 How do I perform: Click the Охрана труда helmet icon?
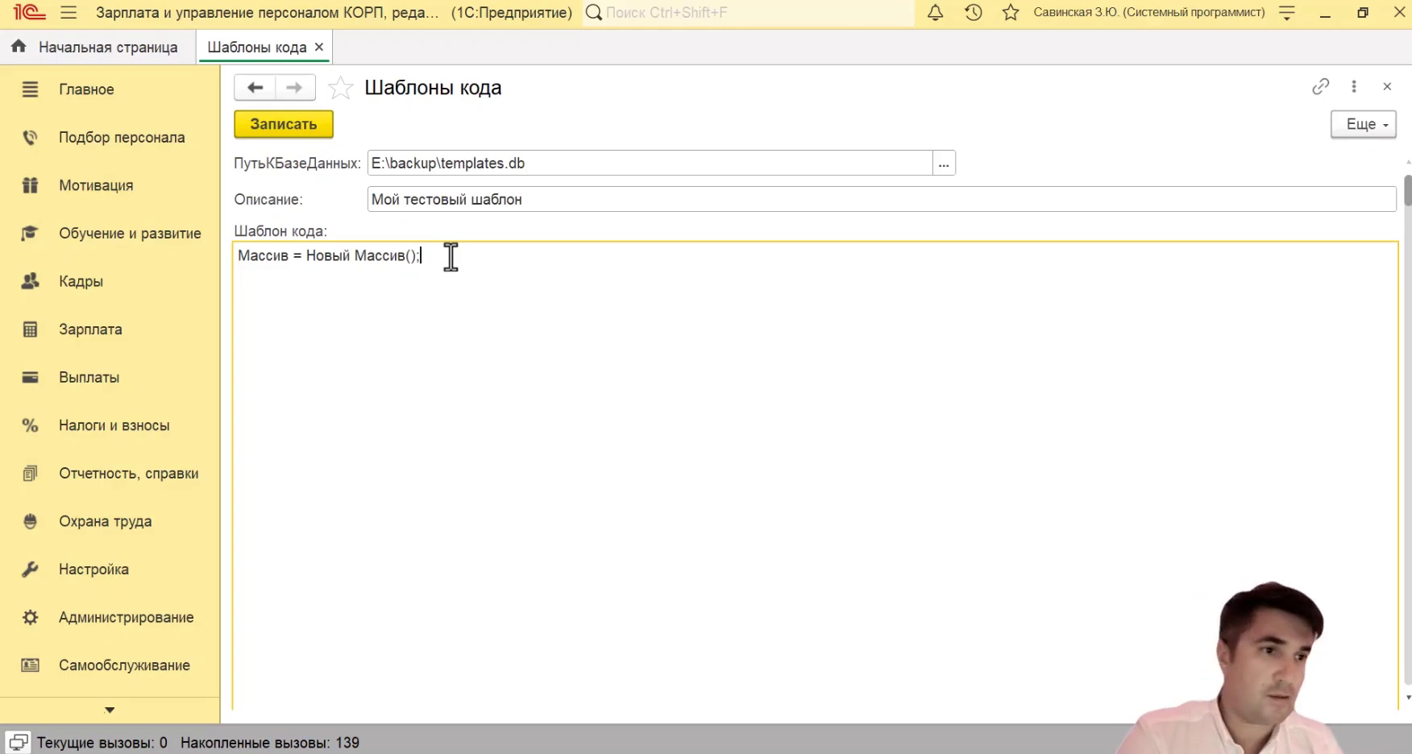(30, 521)
